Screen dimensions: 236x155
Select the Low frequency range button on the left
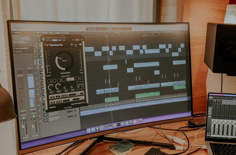point(52,81)
